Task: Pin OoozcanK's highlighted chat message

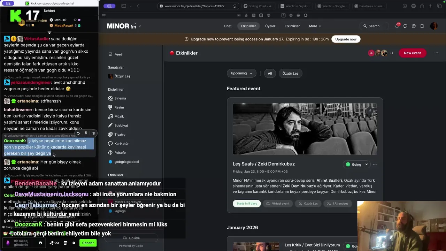Action: (x=86, y=133)
